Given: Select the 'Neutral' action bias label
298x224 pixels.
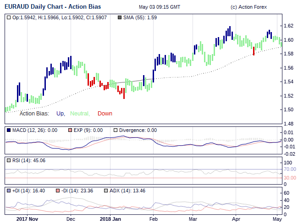Looking at the screenshot, I should (x=80, y=114).
